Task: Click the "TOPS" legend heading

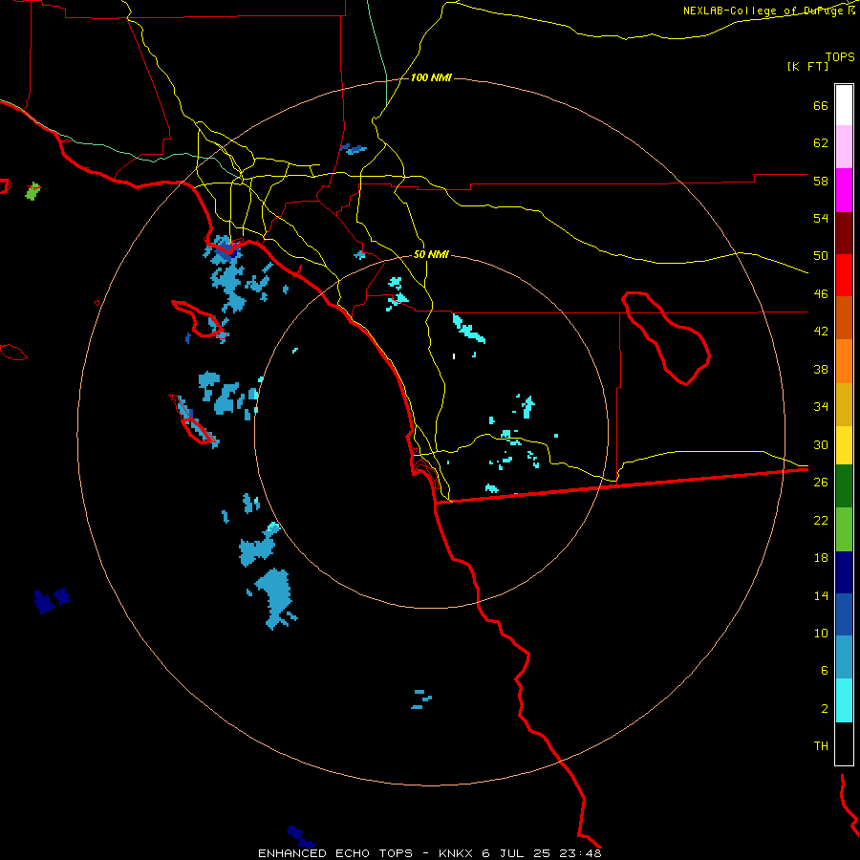Action: [840, 57]
